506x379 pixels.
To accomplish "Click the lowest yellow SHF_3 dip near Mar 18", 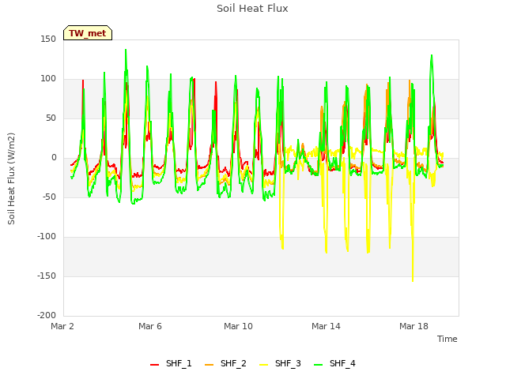I will 413,280.
